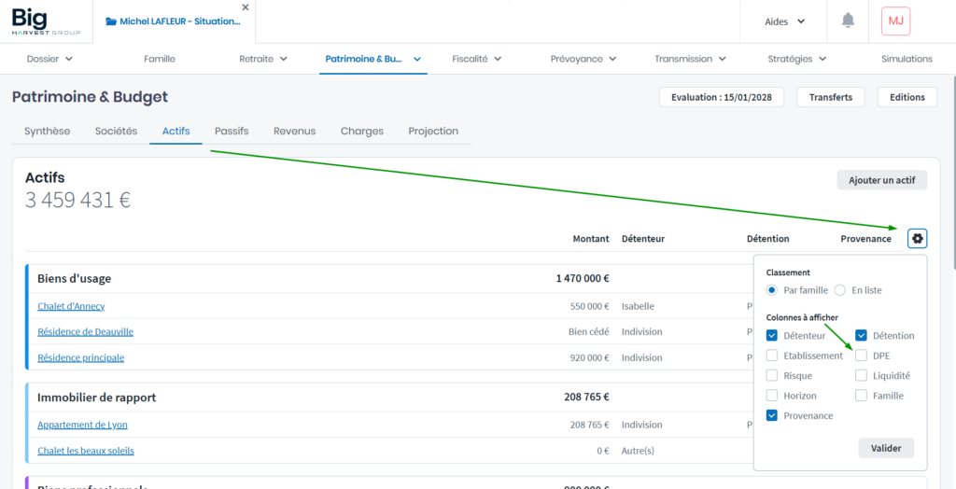Close the Michel LAFLEUR tab
This screenshot has height=489, width=956.
(246, 7)
